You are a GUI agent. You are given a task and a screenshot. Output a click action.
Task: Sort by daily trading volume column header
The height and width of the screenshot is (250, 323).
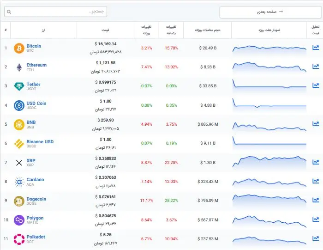[208, 30]
